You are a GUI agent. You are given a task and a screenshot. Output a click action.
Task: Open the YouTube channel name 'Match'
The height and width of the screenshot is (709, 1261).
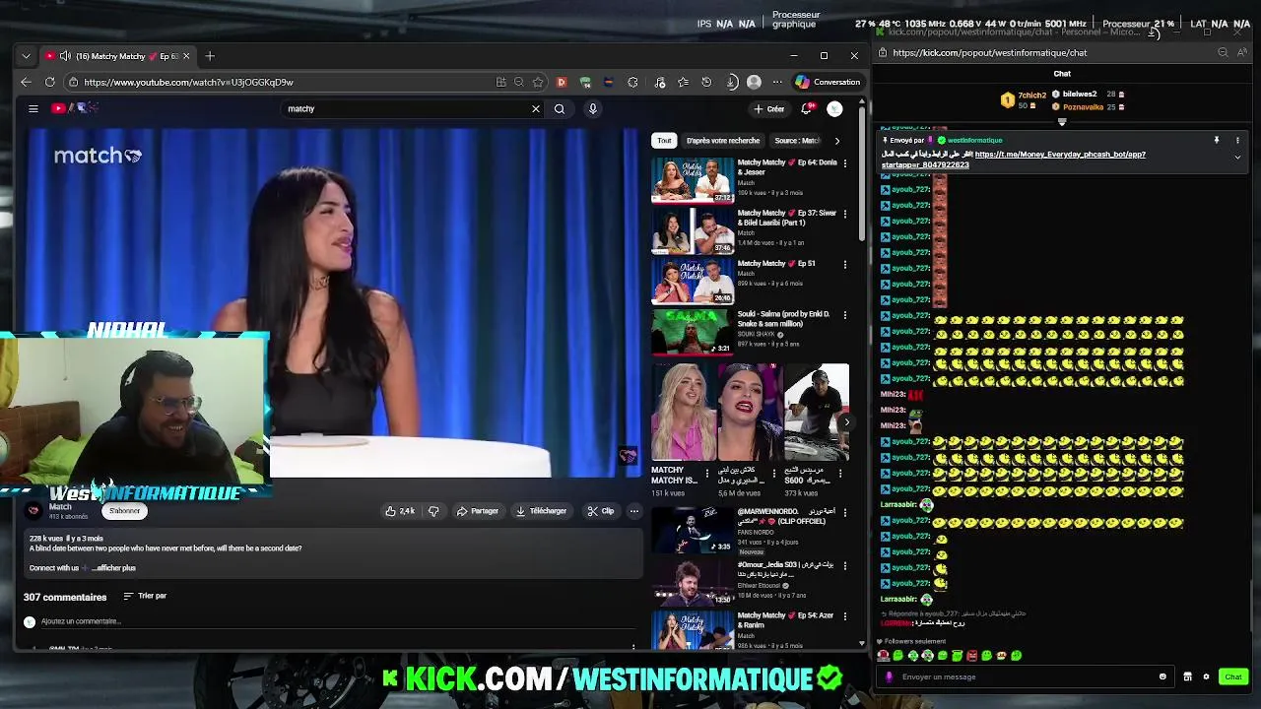[60, 507]
